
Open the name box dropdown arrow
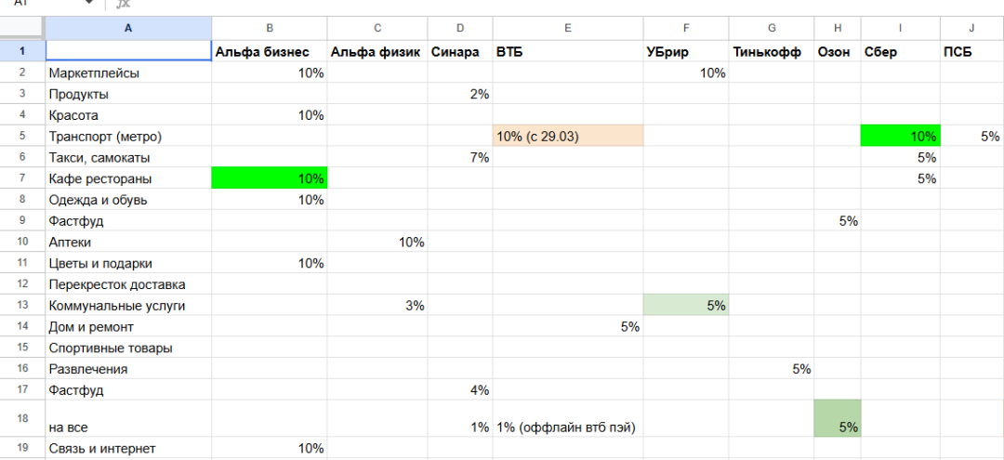[x=90, y=4]
